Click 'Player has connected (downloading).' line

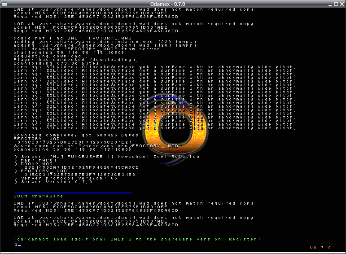coord(76,60)
